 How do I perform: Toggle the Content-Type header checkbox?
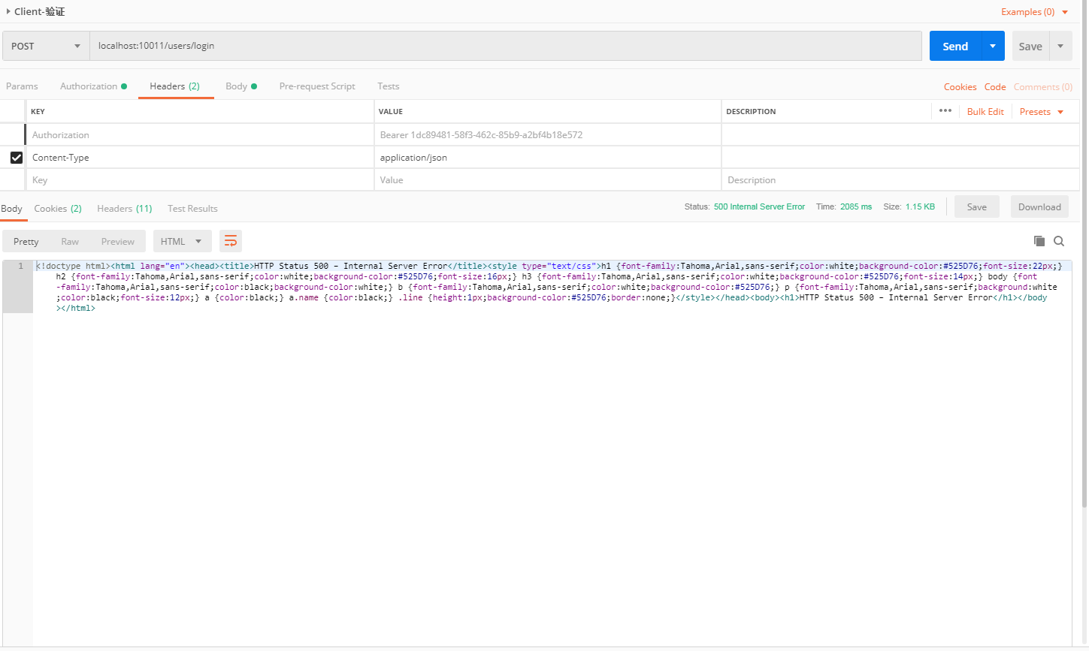click(16, 158)
